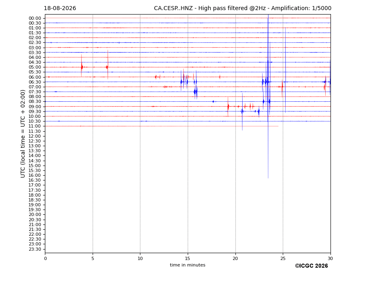This screenshot has width=375, height=281.
Task: Click the 30 minute x-axis tick label
Action: (x=330, y=258)
